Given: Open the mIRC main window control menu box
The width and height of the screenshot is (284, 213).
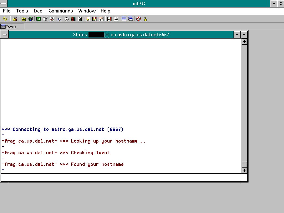Looking at the screenshot, I should 4,4.
